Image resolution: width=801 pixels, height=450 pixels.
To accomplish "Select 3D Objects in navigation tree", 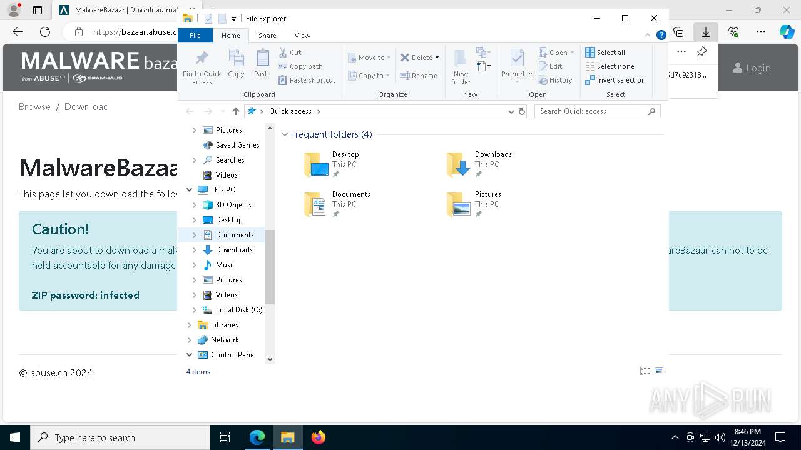I will click(x=233, y=205).
